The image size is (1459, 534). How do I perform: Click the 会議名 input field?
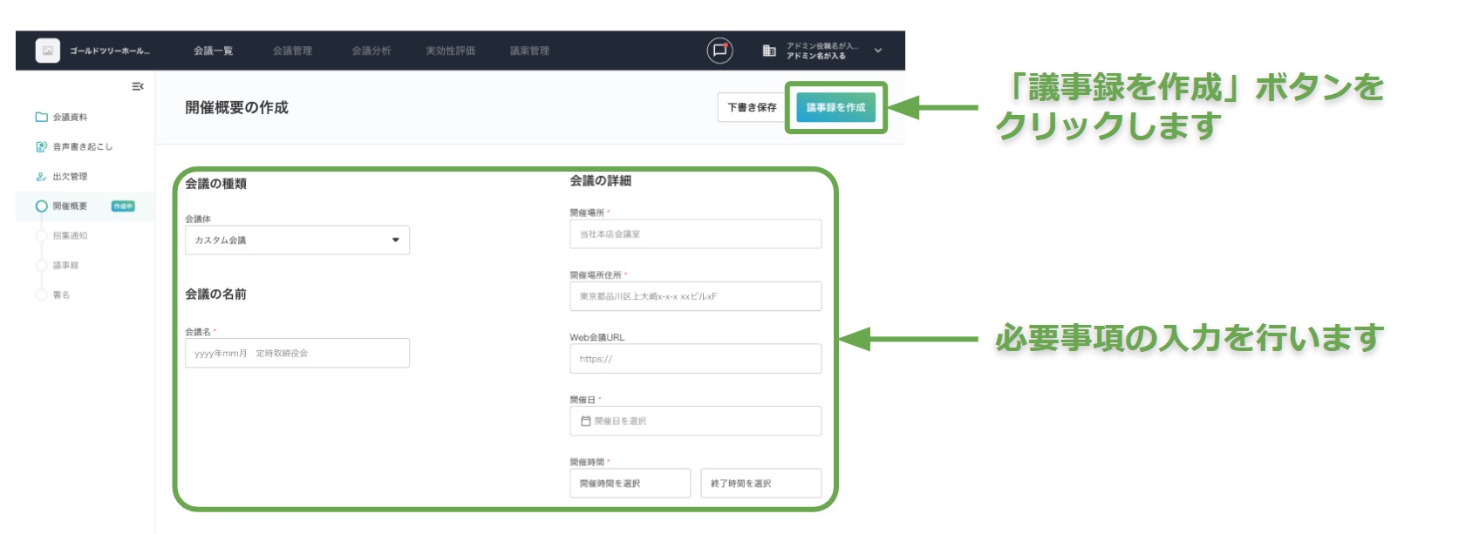pyautogui.click(x=297, y=354)
